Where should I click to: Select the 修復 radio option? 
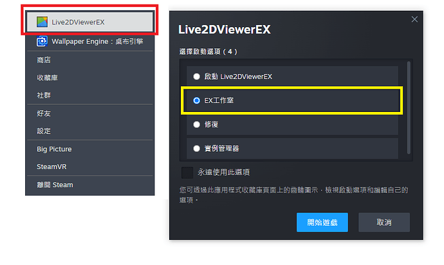[197, 124]
